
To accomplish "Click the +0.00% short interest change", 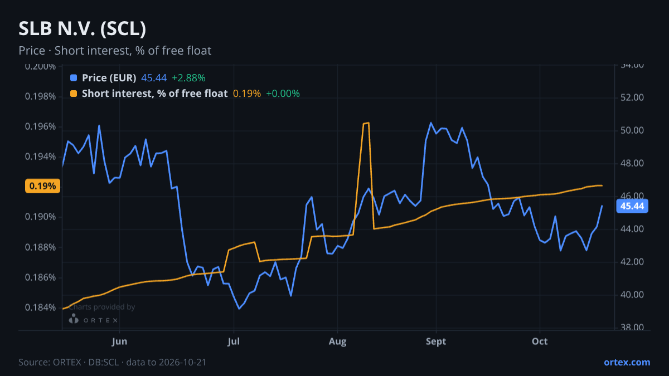I will click(283, 94).
